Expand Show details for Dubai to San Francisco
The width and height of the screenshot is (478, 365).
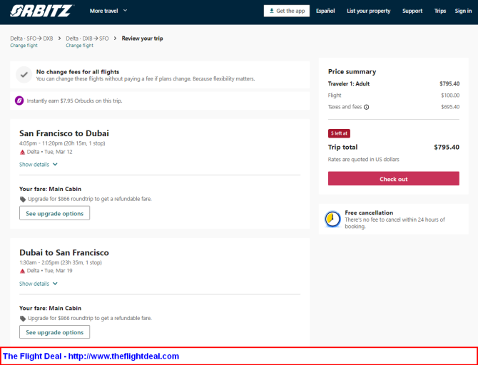coord(38,284)
